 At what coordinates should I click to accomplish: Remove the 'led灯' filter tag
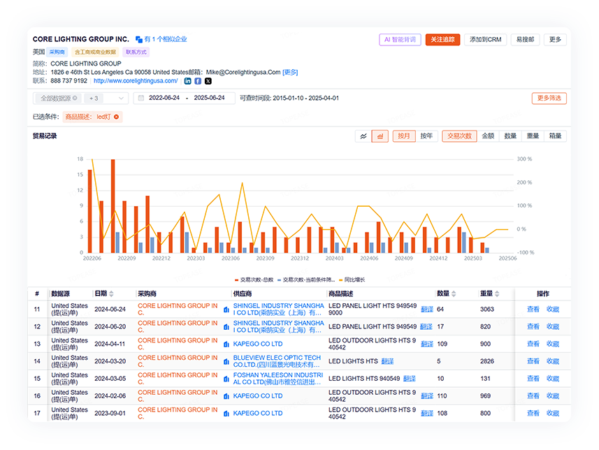117,117
